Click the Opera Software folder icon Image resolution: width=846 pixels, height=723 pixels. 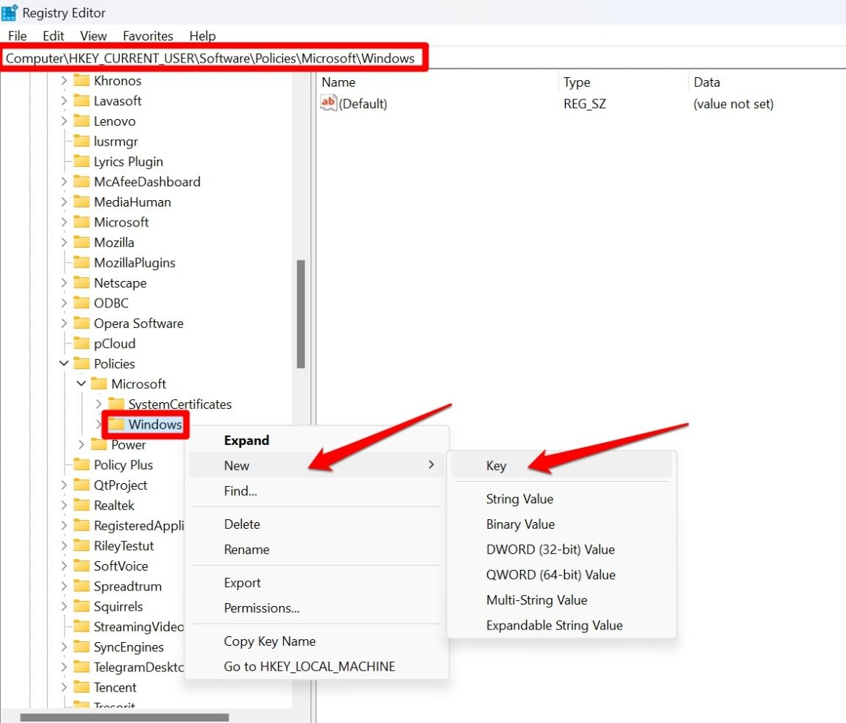point(82,323)
